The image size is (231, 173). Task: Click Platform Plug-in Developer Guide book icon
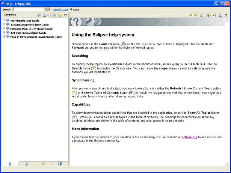(x=8, y=28)
